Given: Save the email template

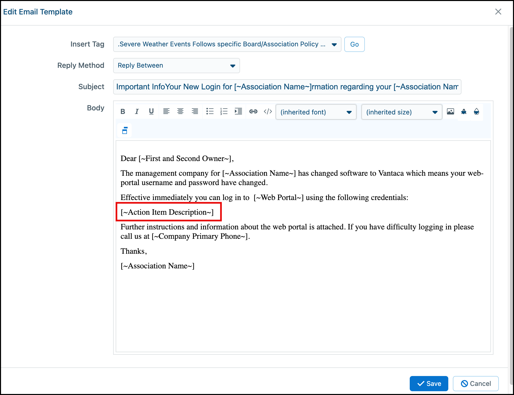Looking at the screenshot, I should tap(429, 383).
